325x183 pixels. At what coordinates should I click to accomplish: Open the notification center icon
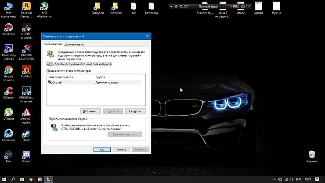[x=317, y=179]
